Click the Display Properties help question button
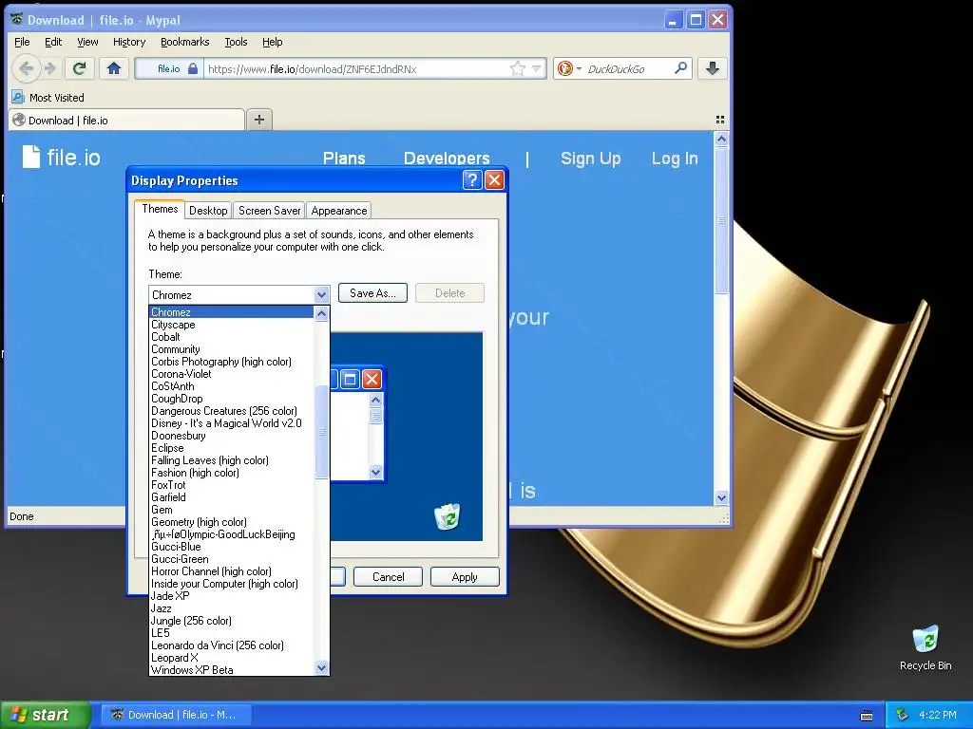The height and width of the screenshot is (729, 973). click(x=472, y=180)
